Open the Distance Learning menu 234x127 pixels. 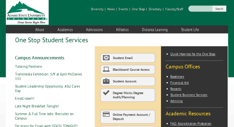tap(155, 30)
